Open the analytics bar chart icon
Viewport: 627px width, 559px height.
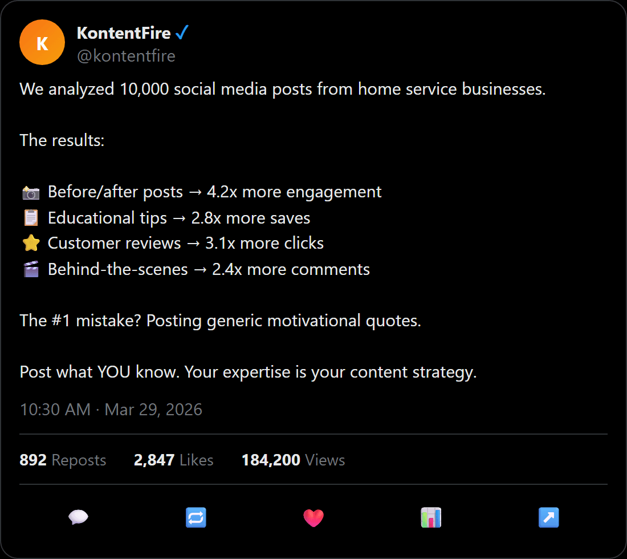[x=431, y=517]
